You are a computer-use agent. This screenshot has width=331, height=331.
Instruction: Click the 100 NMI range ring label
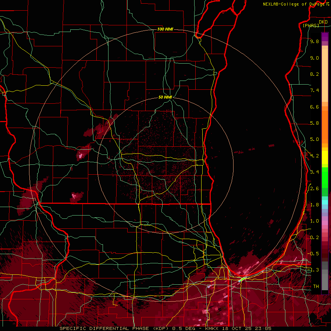click(165, 29)
